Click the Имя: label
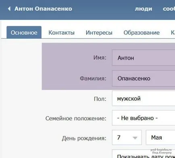This screenshot has width=175, height=158. click(100, 58)
